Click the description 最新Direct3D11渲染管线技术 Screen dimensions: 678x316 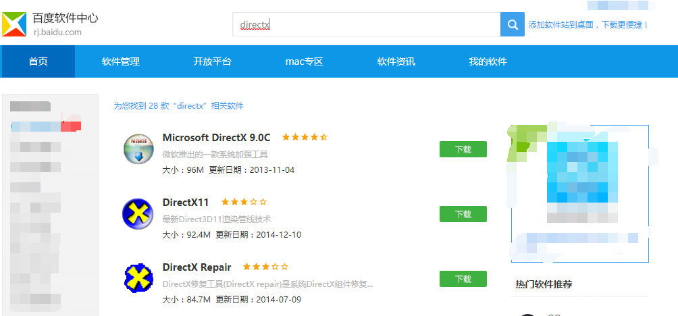point(217,219)
